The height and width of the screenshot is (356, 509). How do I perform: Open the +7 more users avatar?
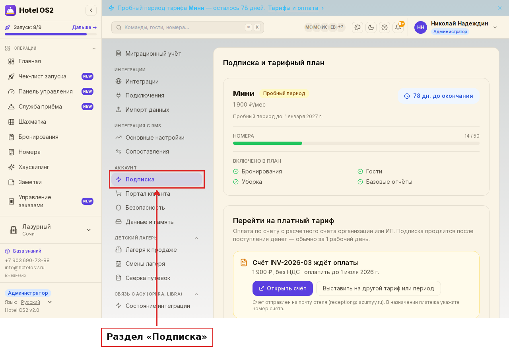(x=341, y=27)
